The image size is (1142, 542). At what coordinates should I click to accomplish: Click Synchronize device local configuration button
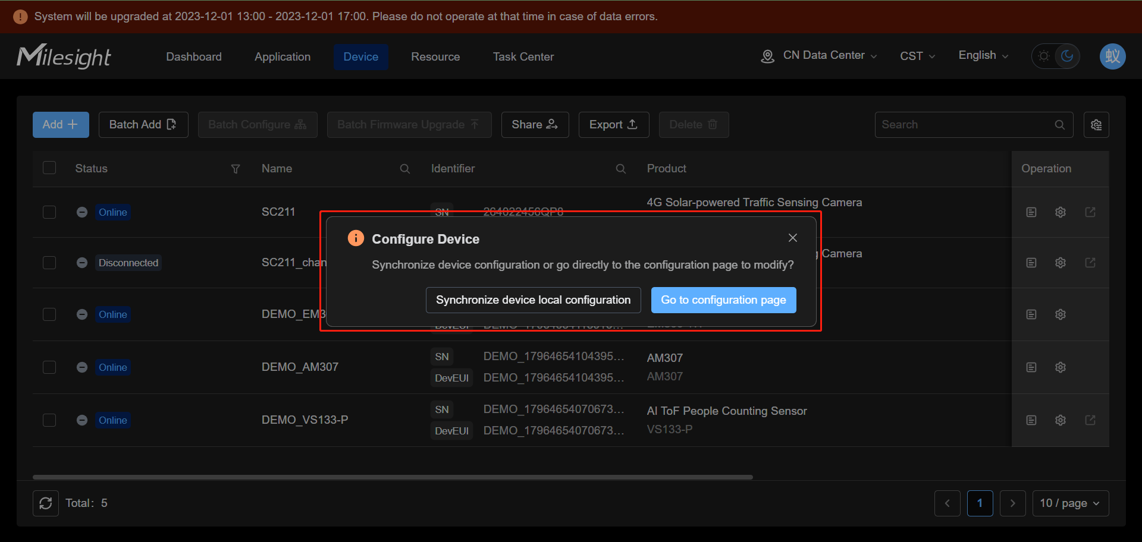[x=534, y=300]
